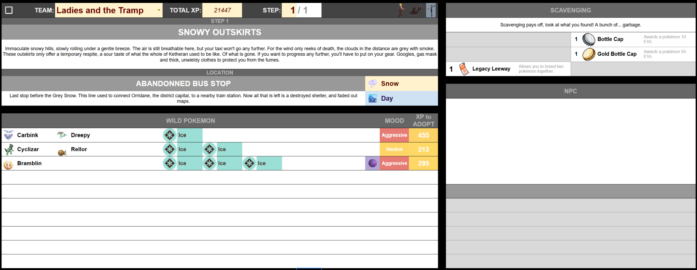The height and width of the screenshot is (270, 697).
Task: Click Cyclizar's Neutral mood cell
Action: coord(394,149)
